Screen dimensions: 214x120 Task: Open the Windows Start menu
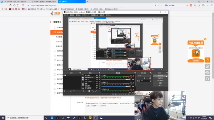click(x=3, y=118)
